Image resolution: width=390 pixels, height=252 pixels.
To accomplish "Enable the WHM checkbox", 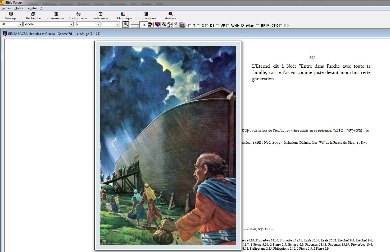I will [228, 26].
